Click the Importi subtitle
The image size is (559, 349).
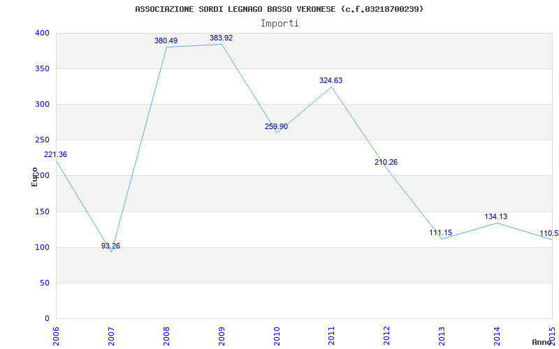pos(279,24)
